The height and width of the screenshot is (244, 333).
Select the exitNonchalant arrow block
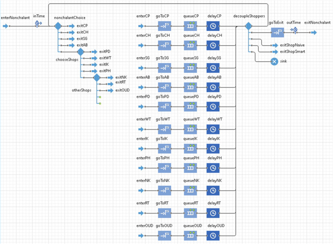click(x=313, y=32)
